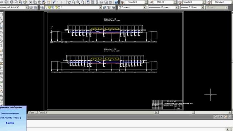Select the Pan realtime tool
Image resolution: width=233 pixels, height=131 pixels.
[69, 2]
